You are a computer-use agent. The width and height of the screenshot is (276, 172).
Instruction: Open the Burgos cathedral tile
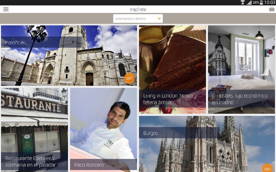click(x=207, y=144)
